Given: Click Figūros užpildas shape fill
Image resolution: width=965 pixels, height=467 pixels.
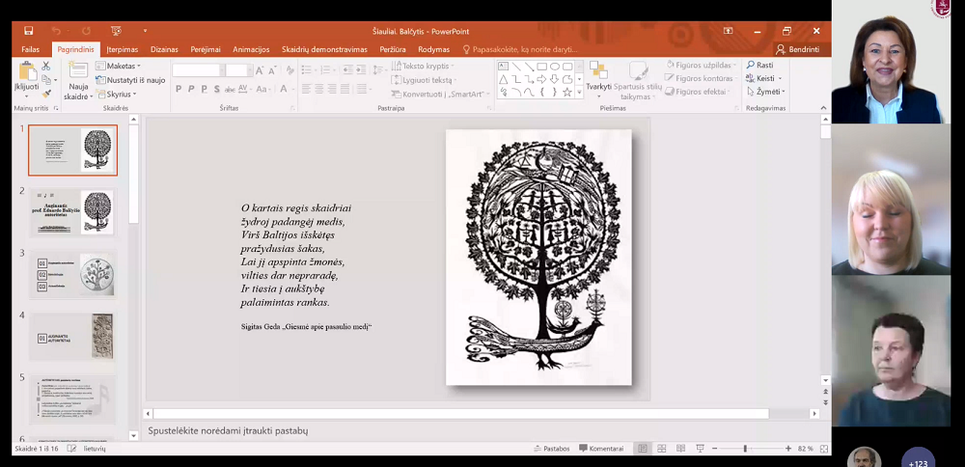Looking at the screenshot, I should pos(702,65).
